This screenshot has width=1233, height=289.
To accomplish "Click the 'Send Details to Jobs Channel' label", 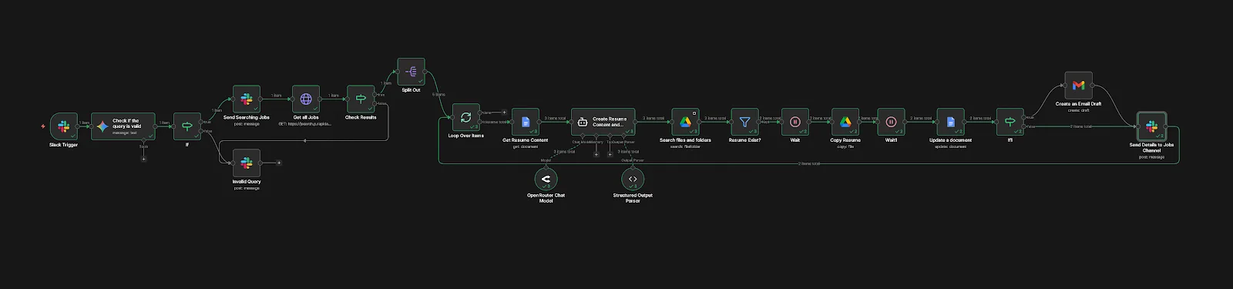I will click(1151, 148).
